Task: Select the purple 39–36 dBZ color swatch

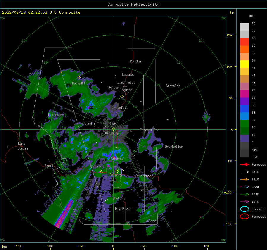Action: click(244, 101)
